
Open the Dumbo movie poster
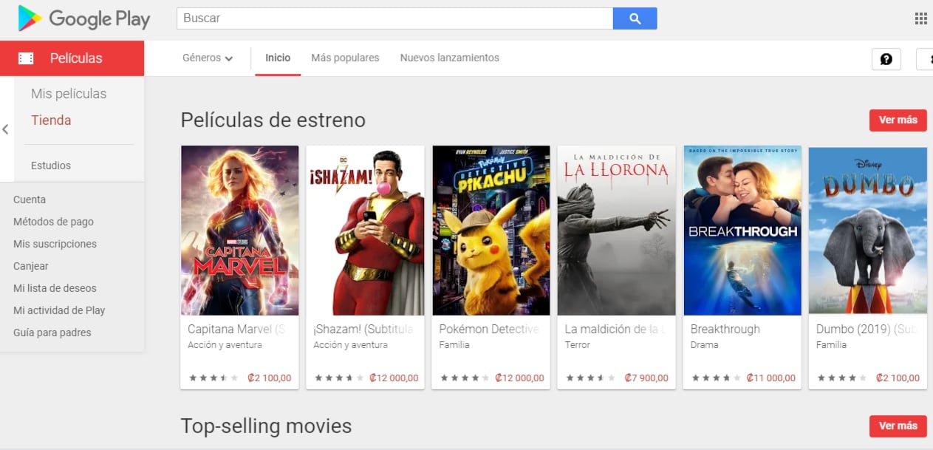868,231
